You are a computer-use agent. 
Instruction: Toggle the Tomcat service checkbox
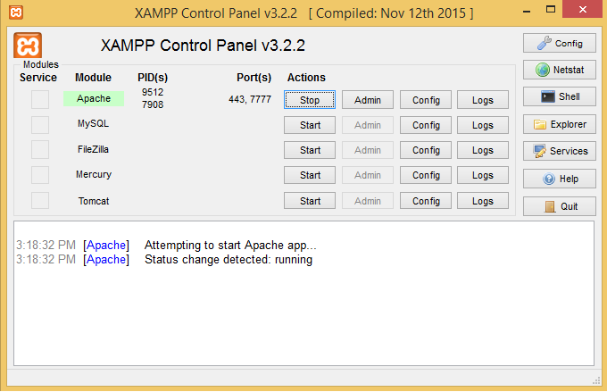click(40, 201)
